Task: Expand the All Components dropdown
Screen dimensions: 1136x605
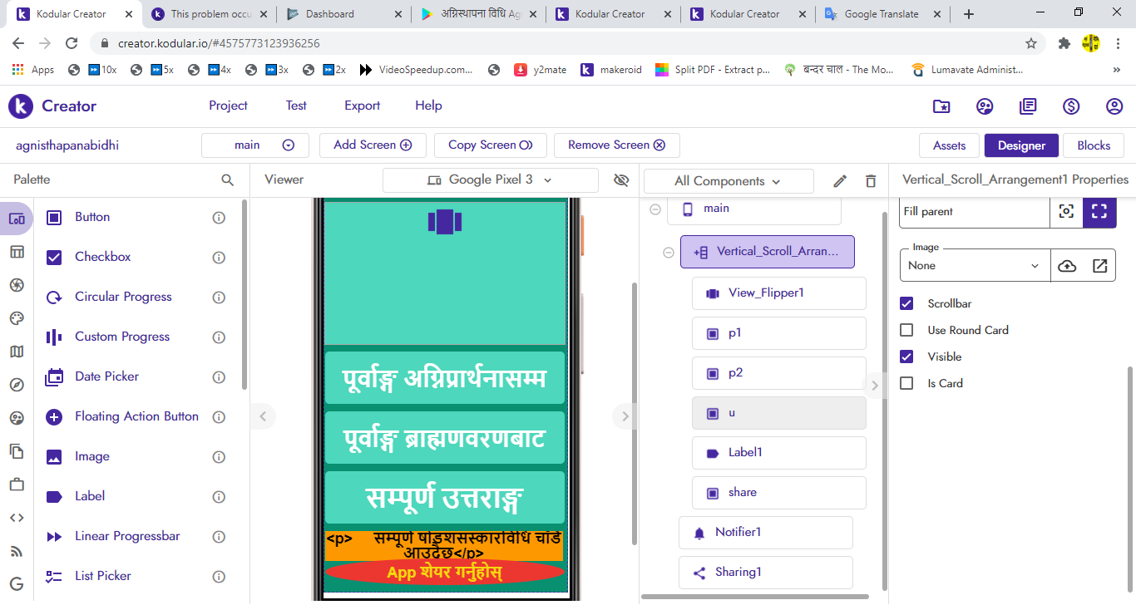Action: point(728,181)
